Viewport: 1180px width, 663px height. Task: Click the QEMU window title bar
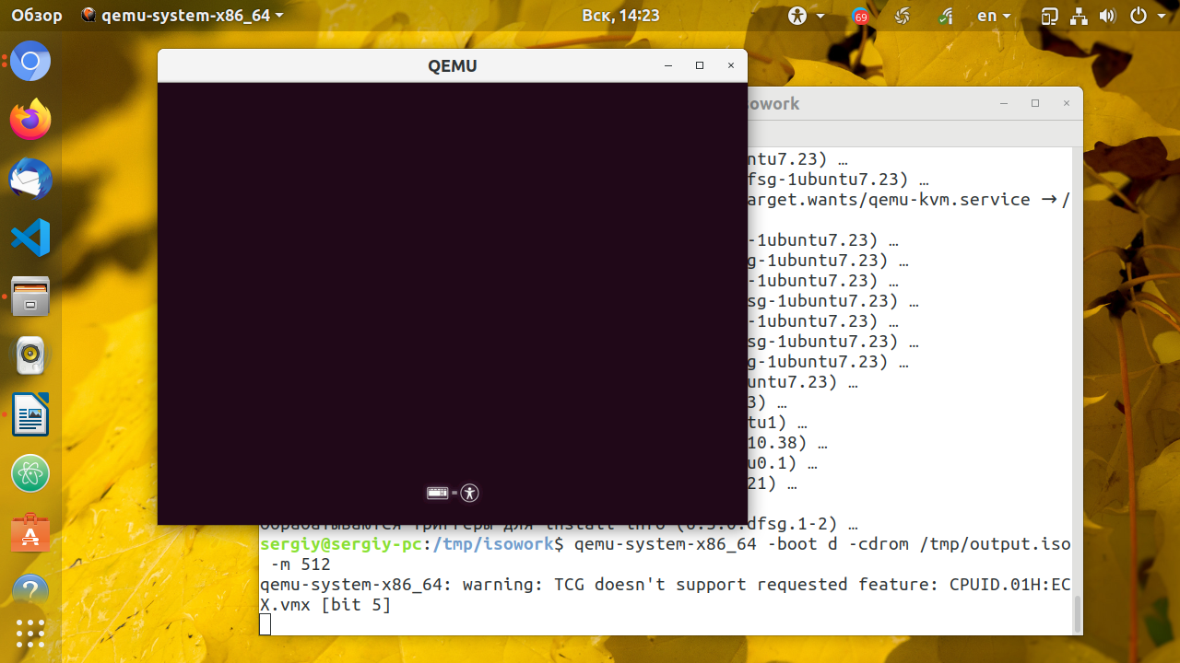(452, 65)
